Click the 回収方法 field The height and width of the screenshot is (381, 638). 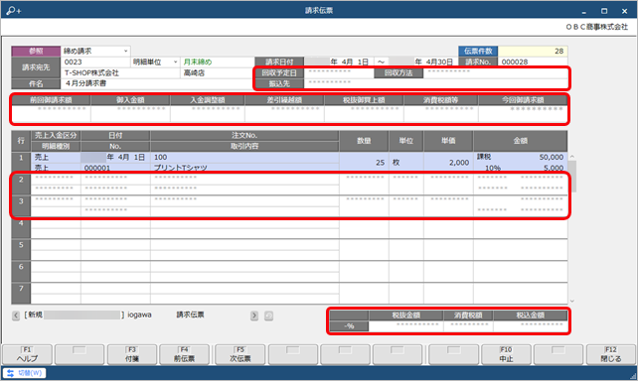495,72
